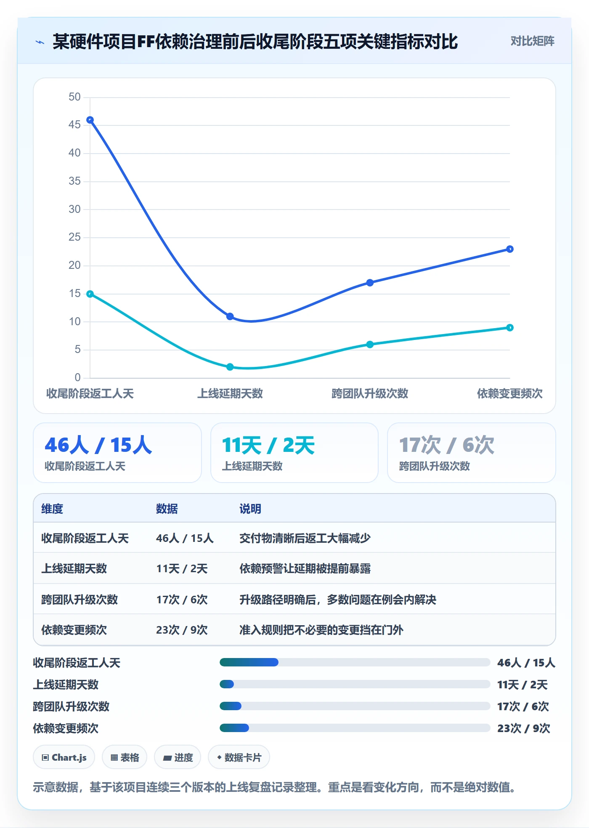Click the dark blue line point at 46
Image resolution: width=589 pixels, height=828 pixels.
[x=90, y=120]
